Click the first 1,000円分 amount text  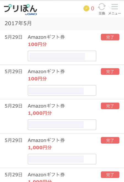40,113
